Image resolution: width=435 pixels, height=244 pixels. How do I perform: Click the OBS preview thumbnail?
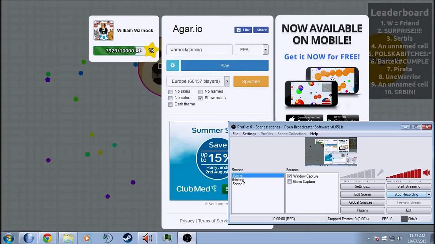(x=331, y=151)
